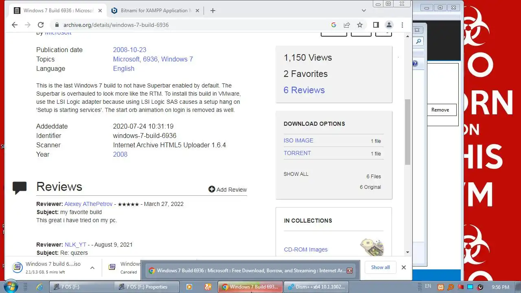521x293 pixels.
Task: Launch Internet Explorer from taskbar
Action: tap(39, 287)
